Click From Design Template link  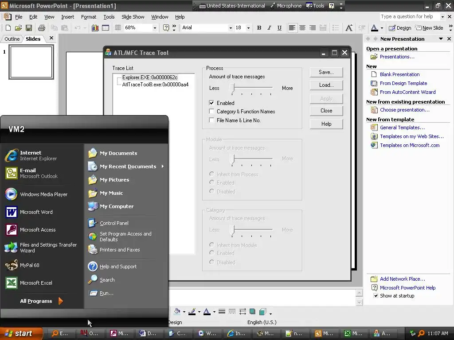point(403,83)
